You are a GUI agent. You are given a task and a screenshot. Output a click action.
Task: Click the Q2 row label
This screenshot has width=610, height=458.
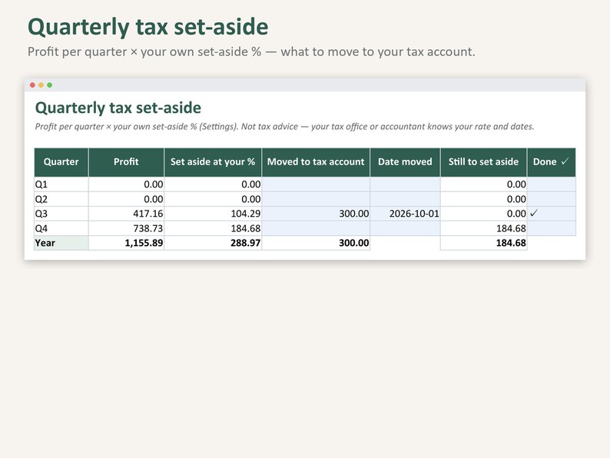(x=61, y=199)
